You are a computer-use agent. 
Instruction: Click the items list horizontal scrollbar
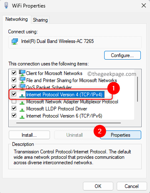point(68,123)
